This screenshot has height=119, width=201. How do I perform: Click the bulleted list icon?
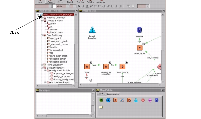tap(95, 6)
